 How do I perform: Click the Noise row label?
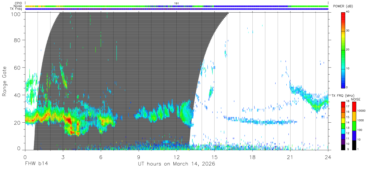[18, 6]
